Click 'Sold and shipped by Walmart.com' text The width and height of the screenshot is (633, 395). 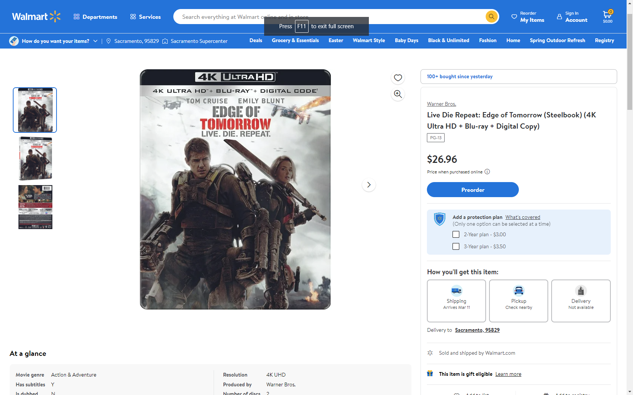(x=477, y=353)
